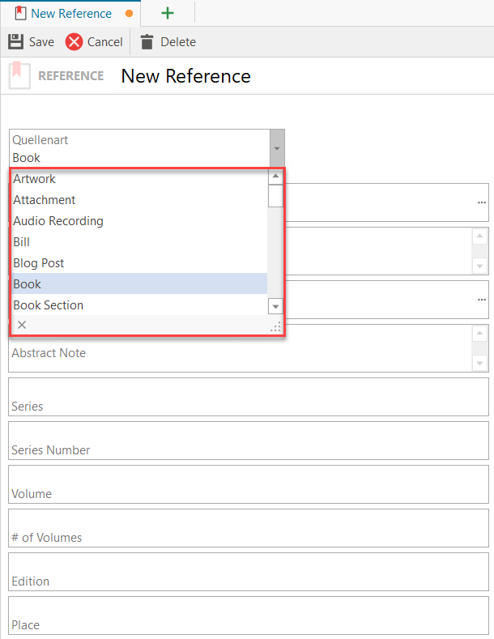This screenshot has width=494, height=639.
Task: Choose Blog Post source type
Action: point(39,263)
